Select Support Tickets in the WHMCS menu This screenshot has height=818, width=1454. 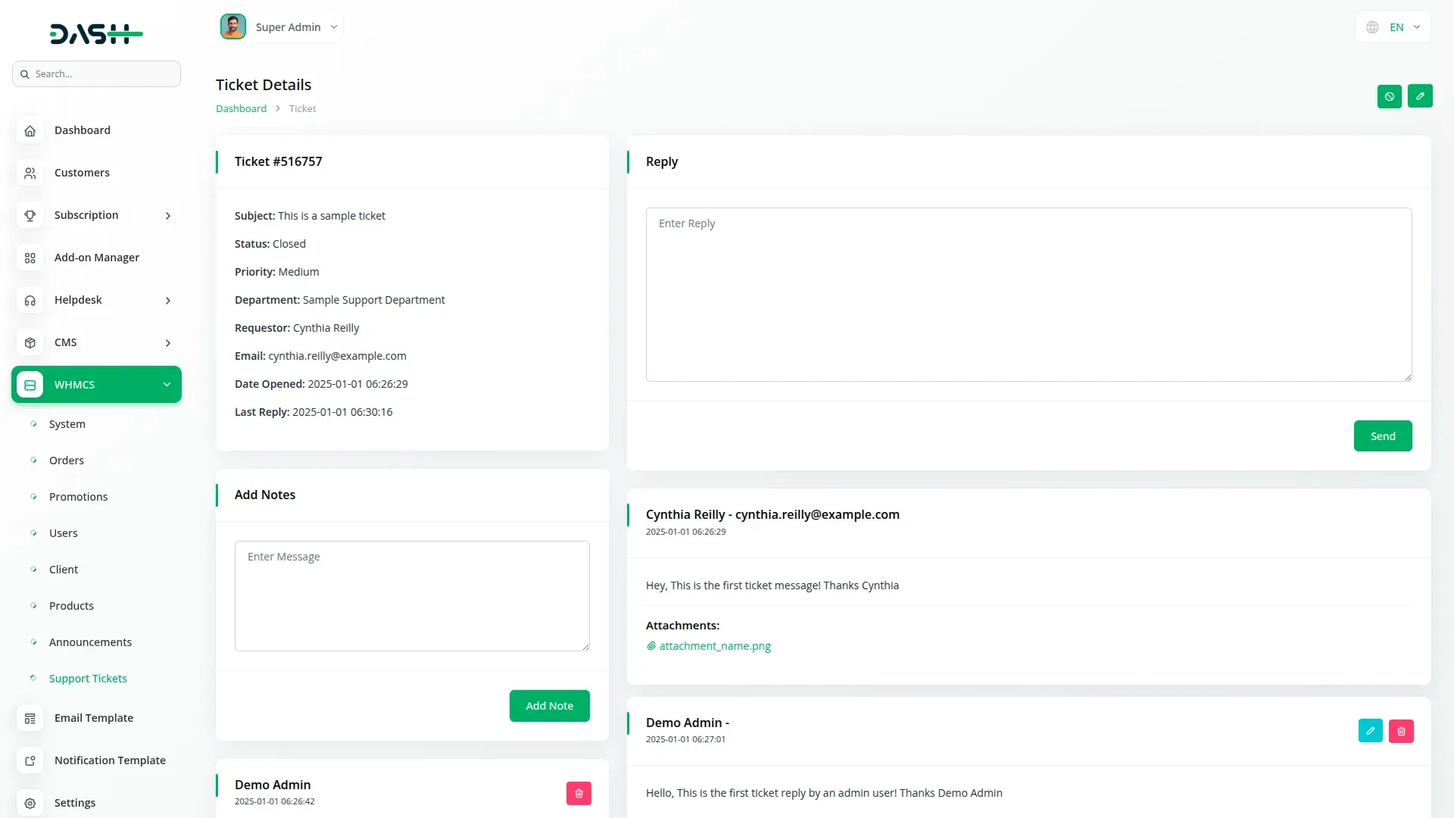pyautogui.click(x=88, y=679)
